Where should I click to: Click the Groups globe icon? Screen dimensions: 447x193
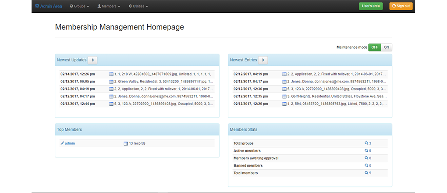[x=71, y=6]
